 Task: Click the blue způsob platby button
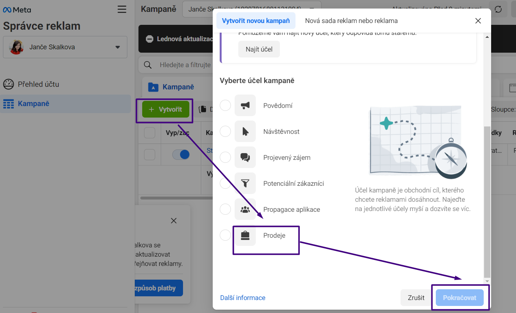point(159,288)
